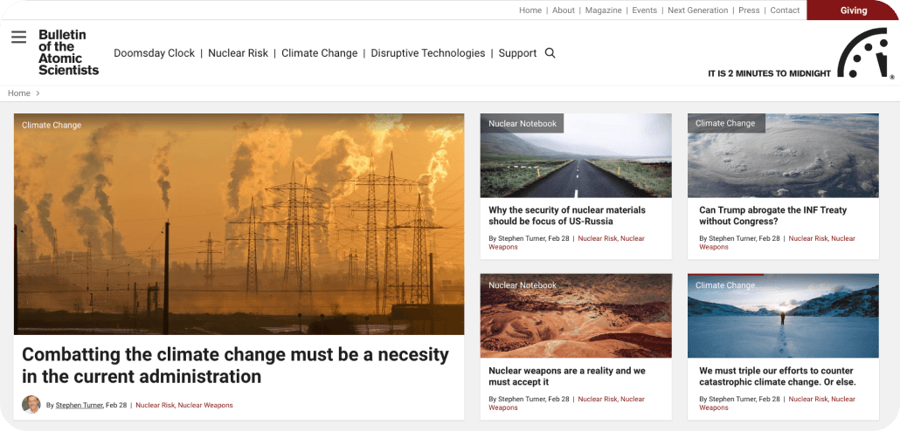Open the Doomsday Clock menu item
Viewport: 900px width, 431px height.
tap(154, 53)
